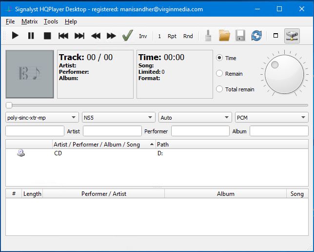
Task: Select the Time radio button
Action: pos(219,58)
